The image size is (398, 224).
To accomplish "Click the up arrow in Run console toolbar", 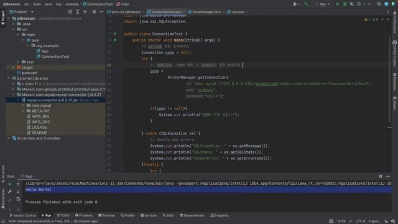I will click(x=18, y=184).
